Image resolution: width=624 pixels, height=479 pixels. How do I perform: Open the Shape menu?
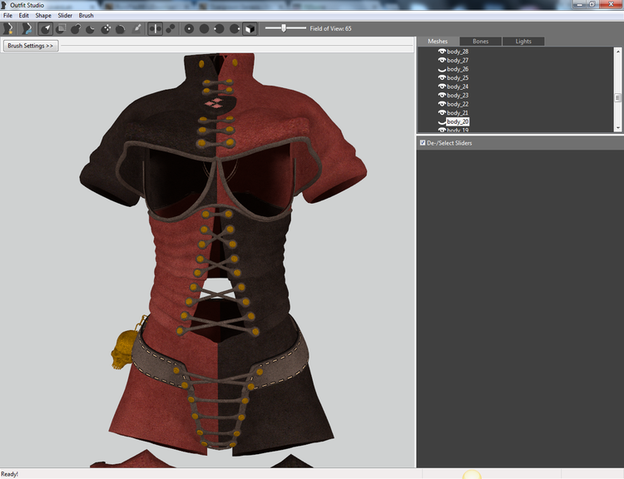tap(43, 16)
